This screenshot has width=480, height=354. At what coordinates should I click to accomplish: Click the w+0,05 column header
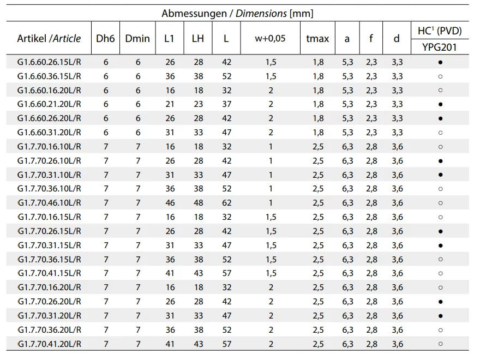point(271,38)
